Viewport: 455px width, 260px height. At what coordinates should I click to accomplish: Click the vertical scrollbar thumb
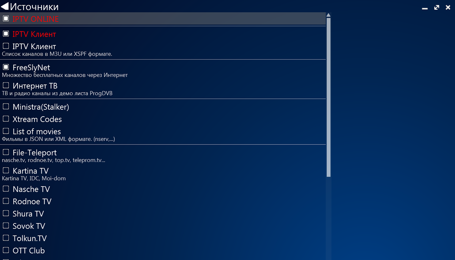328,97
